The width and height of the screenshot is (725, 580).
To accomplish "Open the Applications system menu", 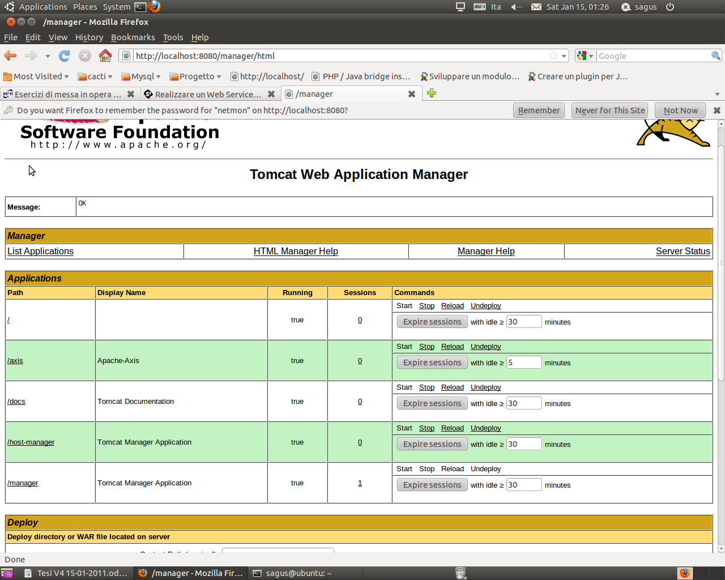I will click(x=43, y=7).
